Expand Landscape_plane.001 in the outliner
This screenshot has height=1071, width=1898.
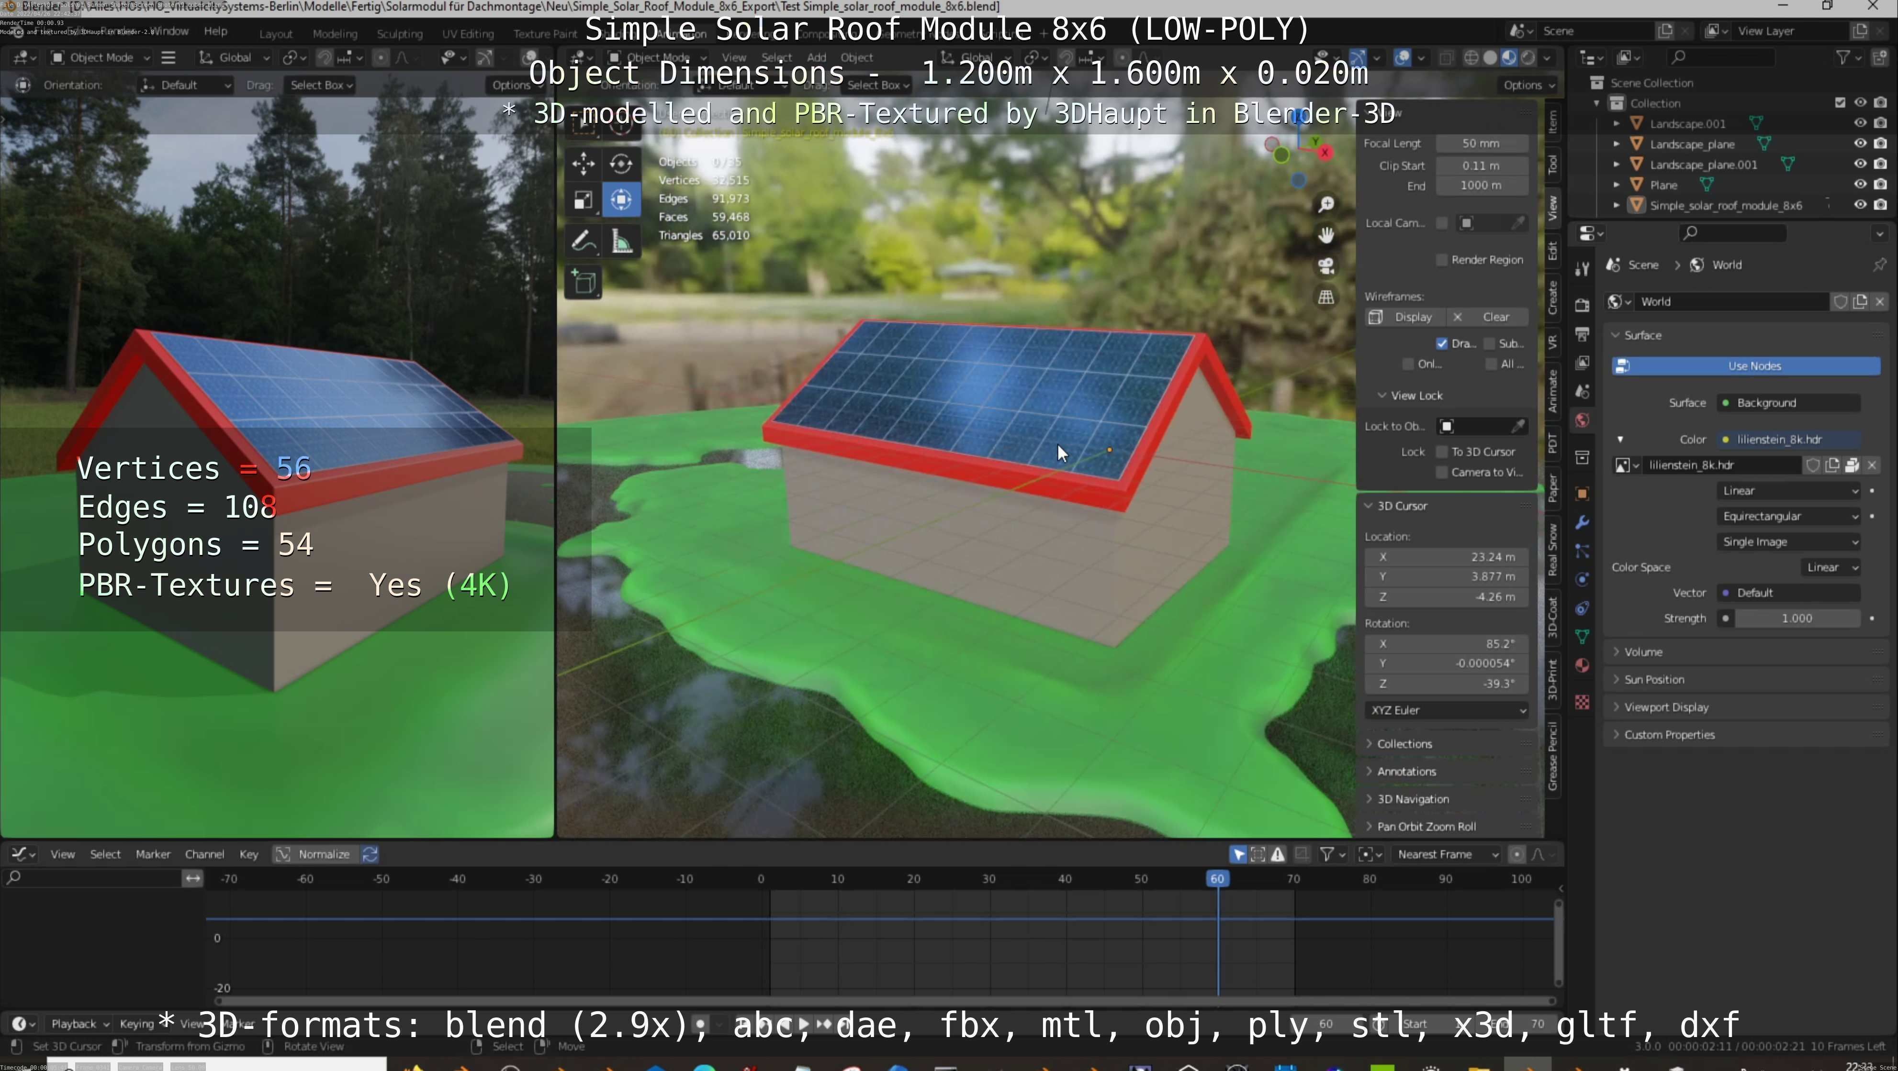click(1616, 164)
